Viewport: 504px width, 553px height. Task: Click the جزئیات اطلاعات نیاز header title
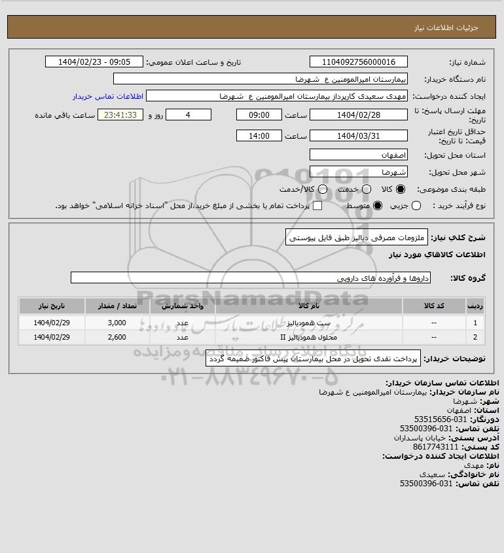coord(446,27)
